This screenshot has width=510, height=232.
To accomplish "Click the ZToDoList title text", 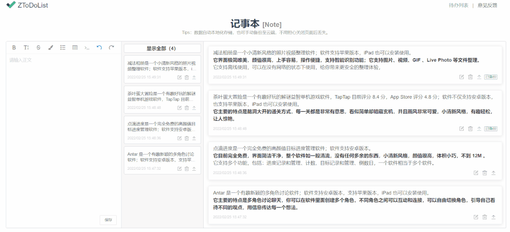I will click(33, 5).
